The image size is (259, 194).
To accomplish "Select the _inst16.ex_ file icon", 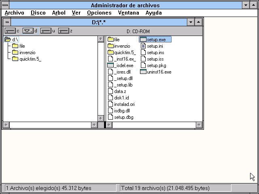I will pos(110,59).
